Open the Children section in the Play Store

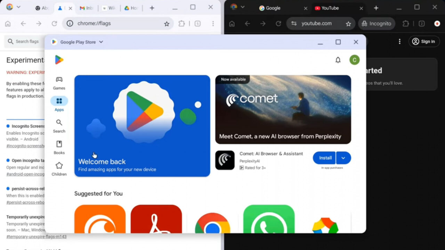click(x=59, y=169)
